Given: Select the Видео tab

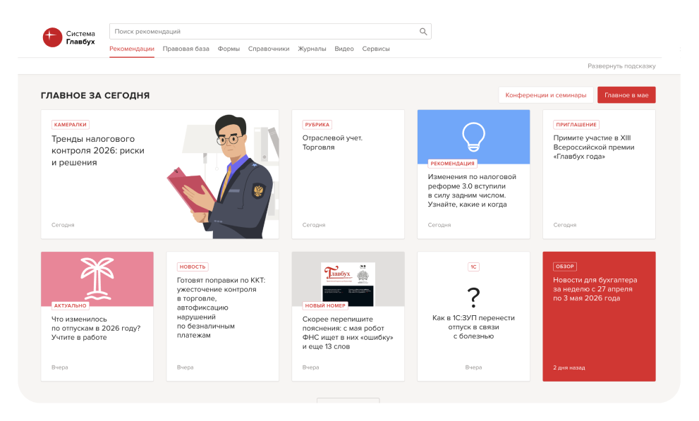Looking at the screenshot, I should pos(344,49).
